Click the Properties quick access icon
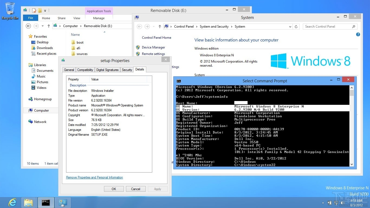 [x=34, y=10]
